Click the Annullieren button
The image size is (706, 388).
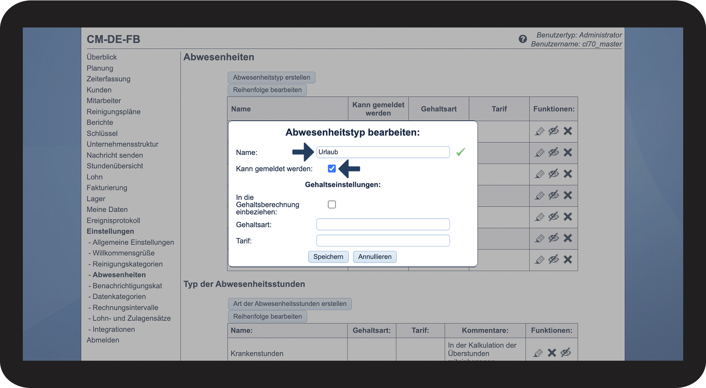(x=375, y=257)
